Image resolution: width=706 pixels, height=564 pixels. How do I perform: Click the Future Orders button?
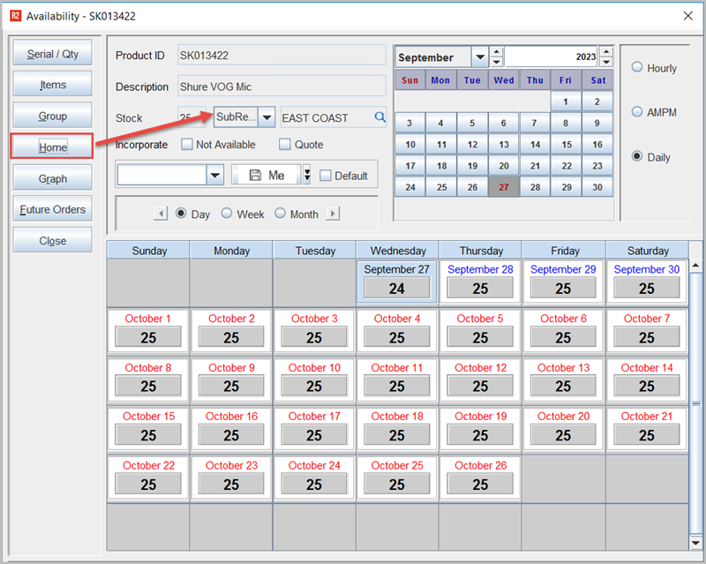tap(52, 210)
